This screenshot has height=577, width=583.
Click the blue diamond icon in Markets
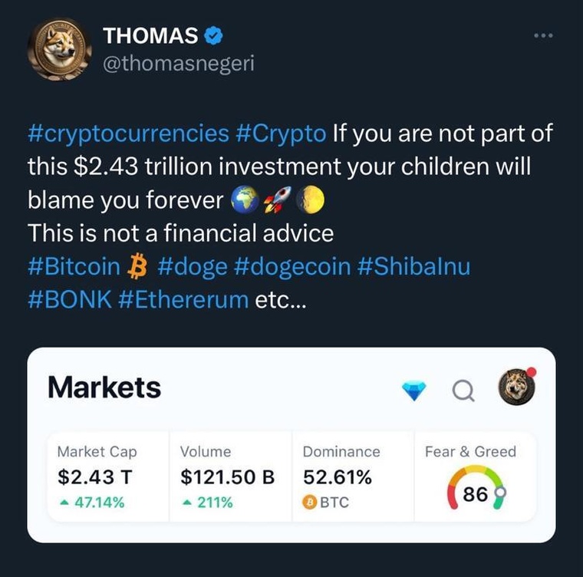pyautogui.click(x=414, y=391)
